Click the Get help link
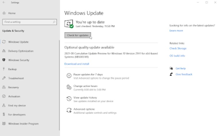 (180, 68)
